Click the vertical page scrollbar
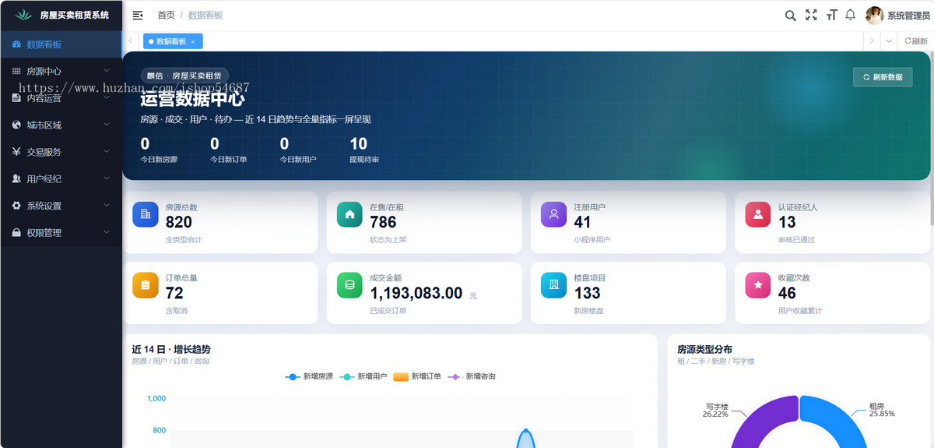Screen dimensions: 934x448 click(x=931, y=140)
